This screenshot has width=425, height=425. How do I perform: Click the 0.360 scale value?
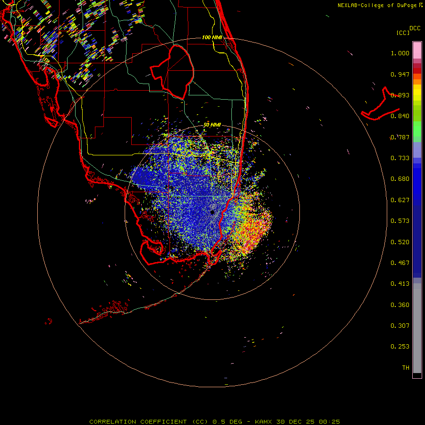(x=400, y=305)
